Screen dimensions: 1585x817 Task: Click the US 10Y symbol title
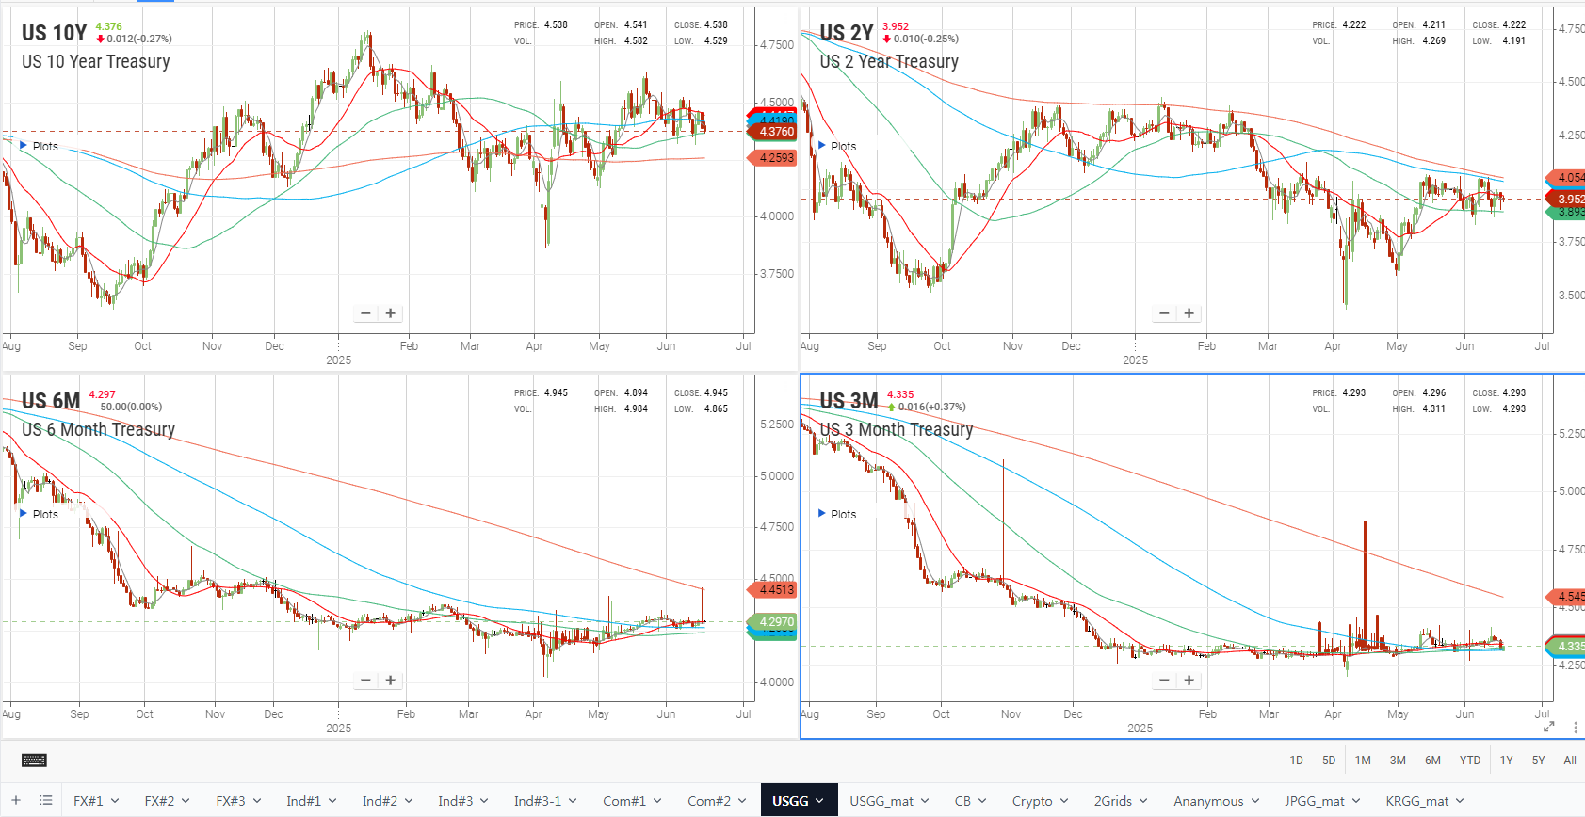[x=55, y=33]
